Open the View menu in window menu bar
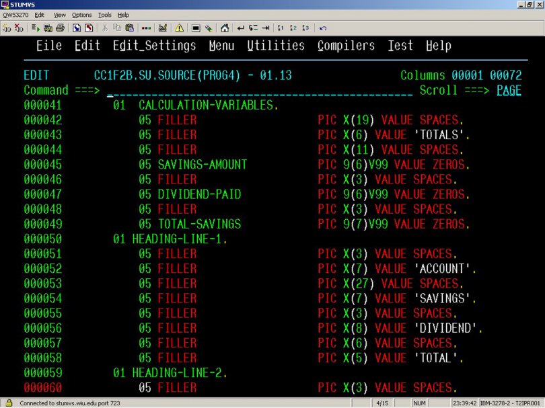Viewport: 545px width, 408px height. coord(60,15)
